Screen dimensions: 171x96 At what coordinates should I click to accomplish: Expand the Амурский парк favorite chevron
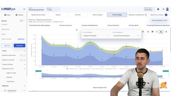point(22,90)
